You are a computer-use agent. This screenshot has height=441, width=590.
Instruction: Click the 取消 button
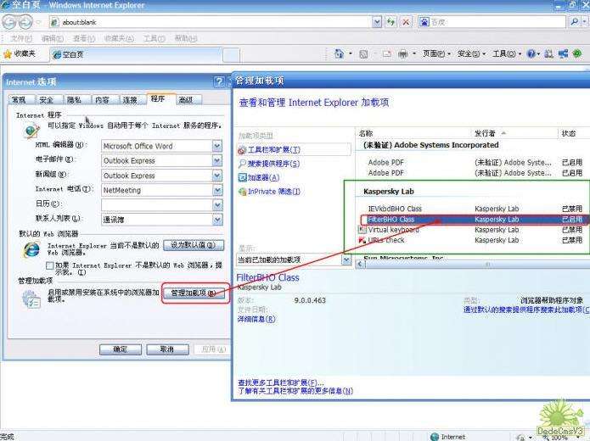coord(167,349)
